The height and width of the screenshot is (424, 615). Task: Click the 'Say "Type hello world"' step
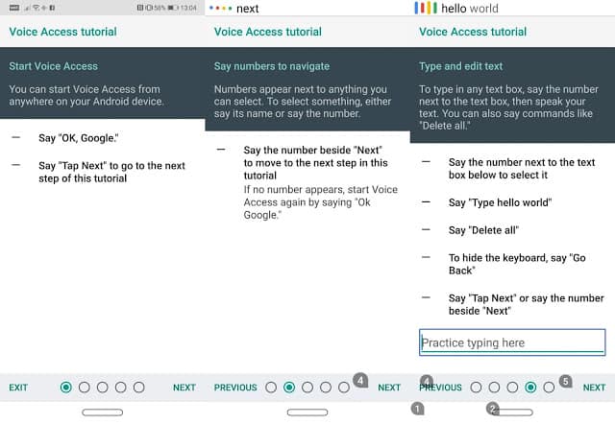coord(500,202)
